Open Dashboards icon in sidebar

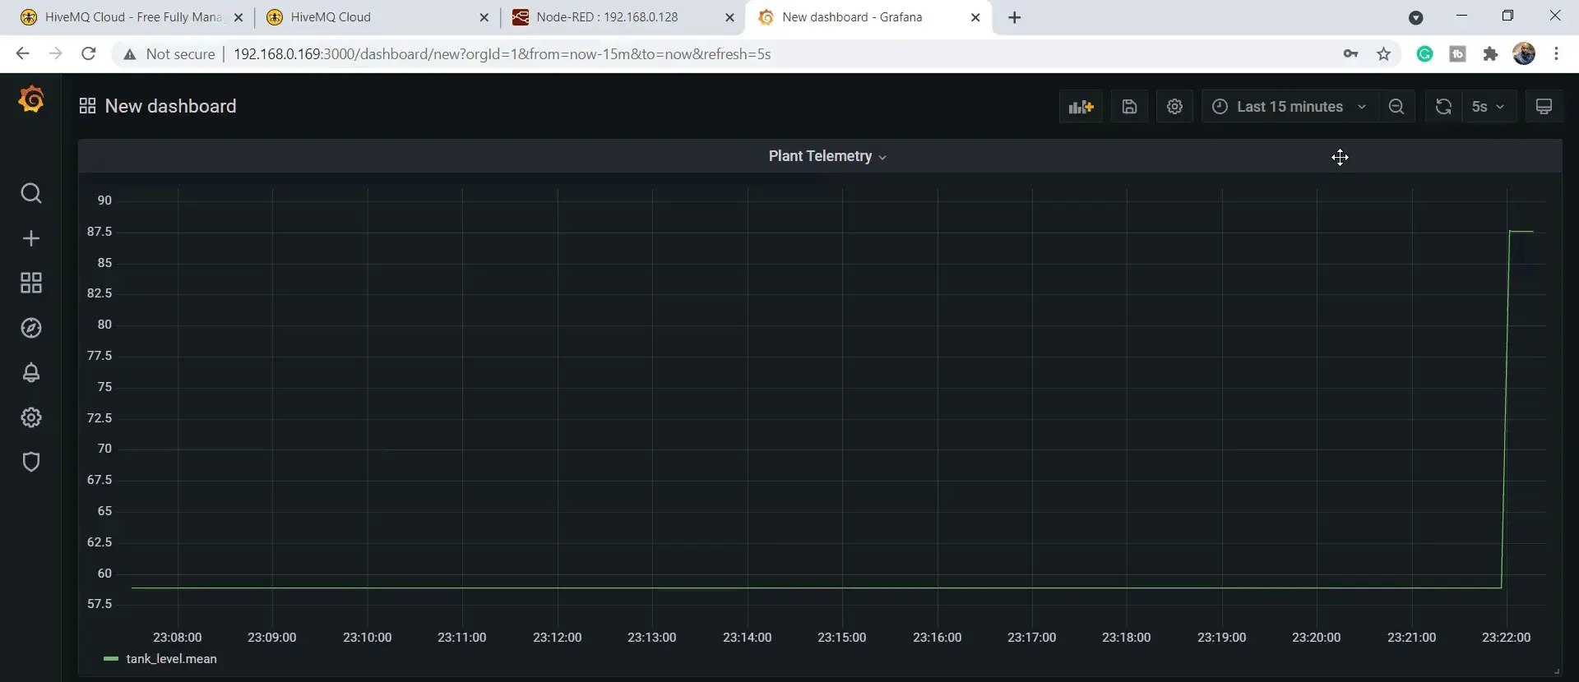point(31,283)
